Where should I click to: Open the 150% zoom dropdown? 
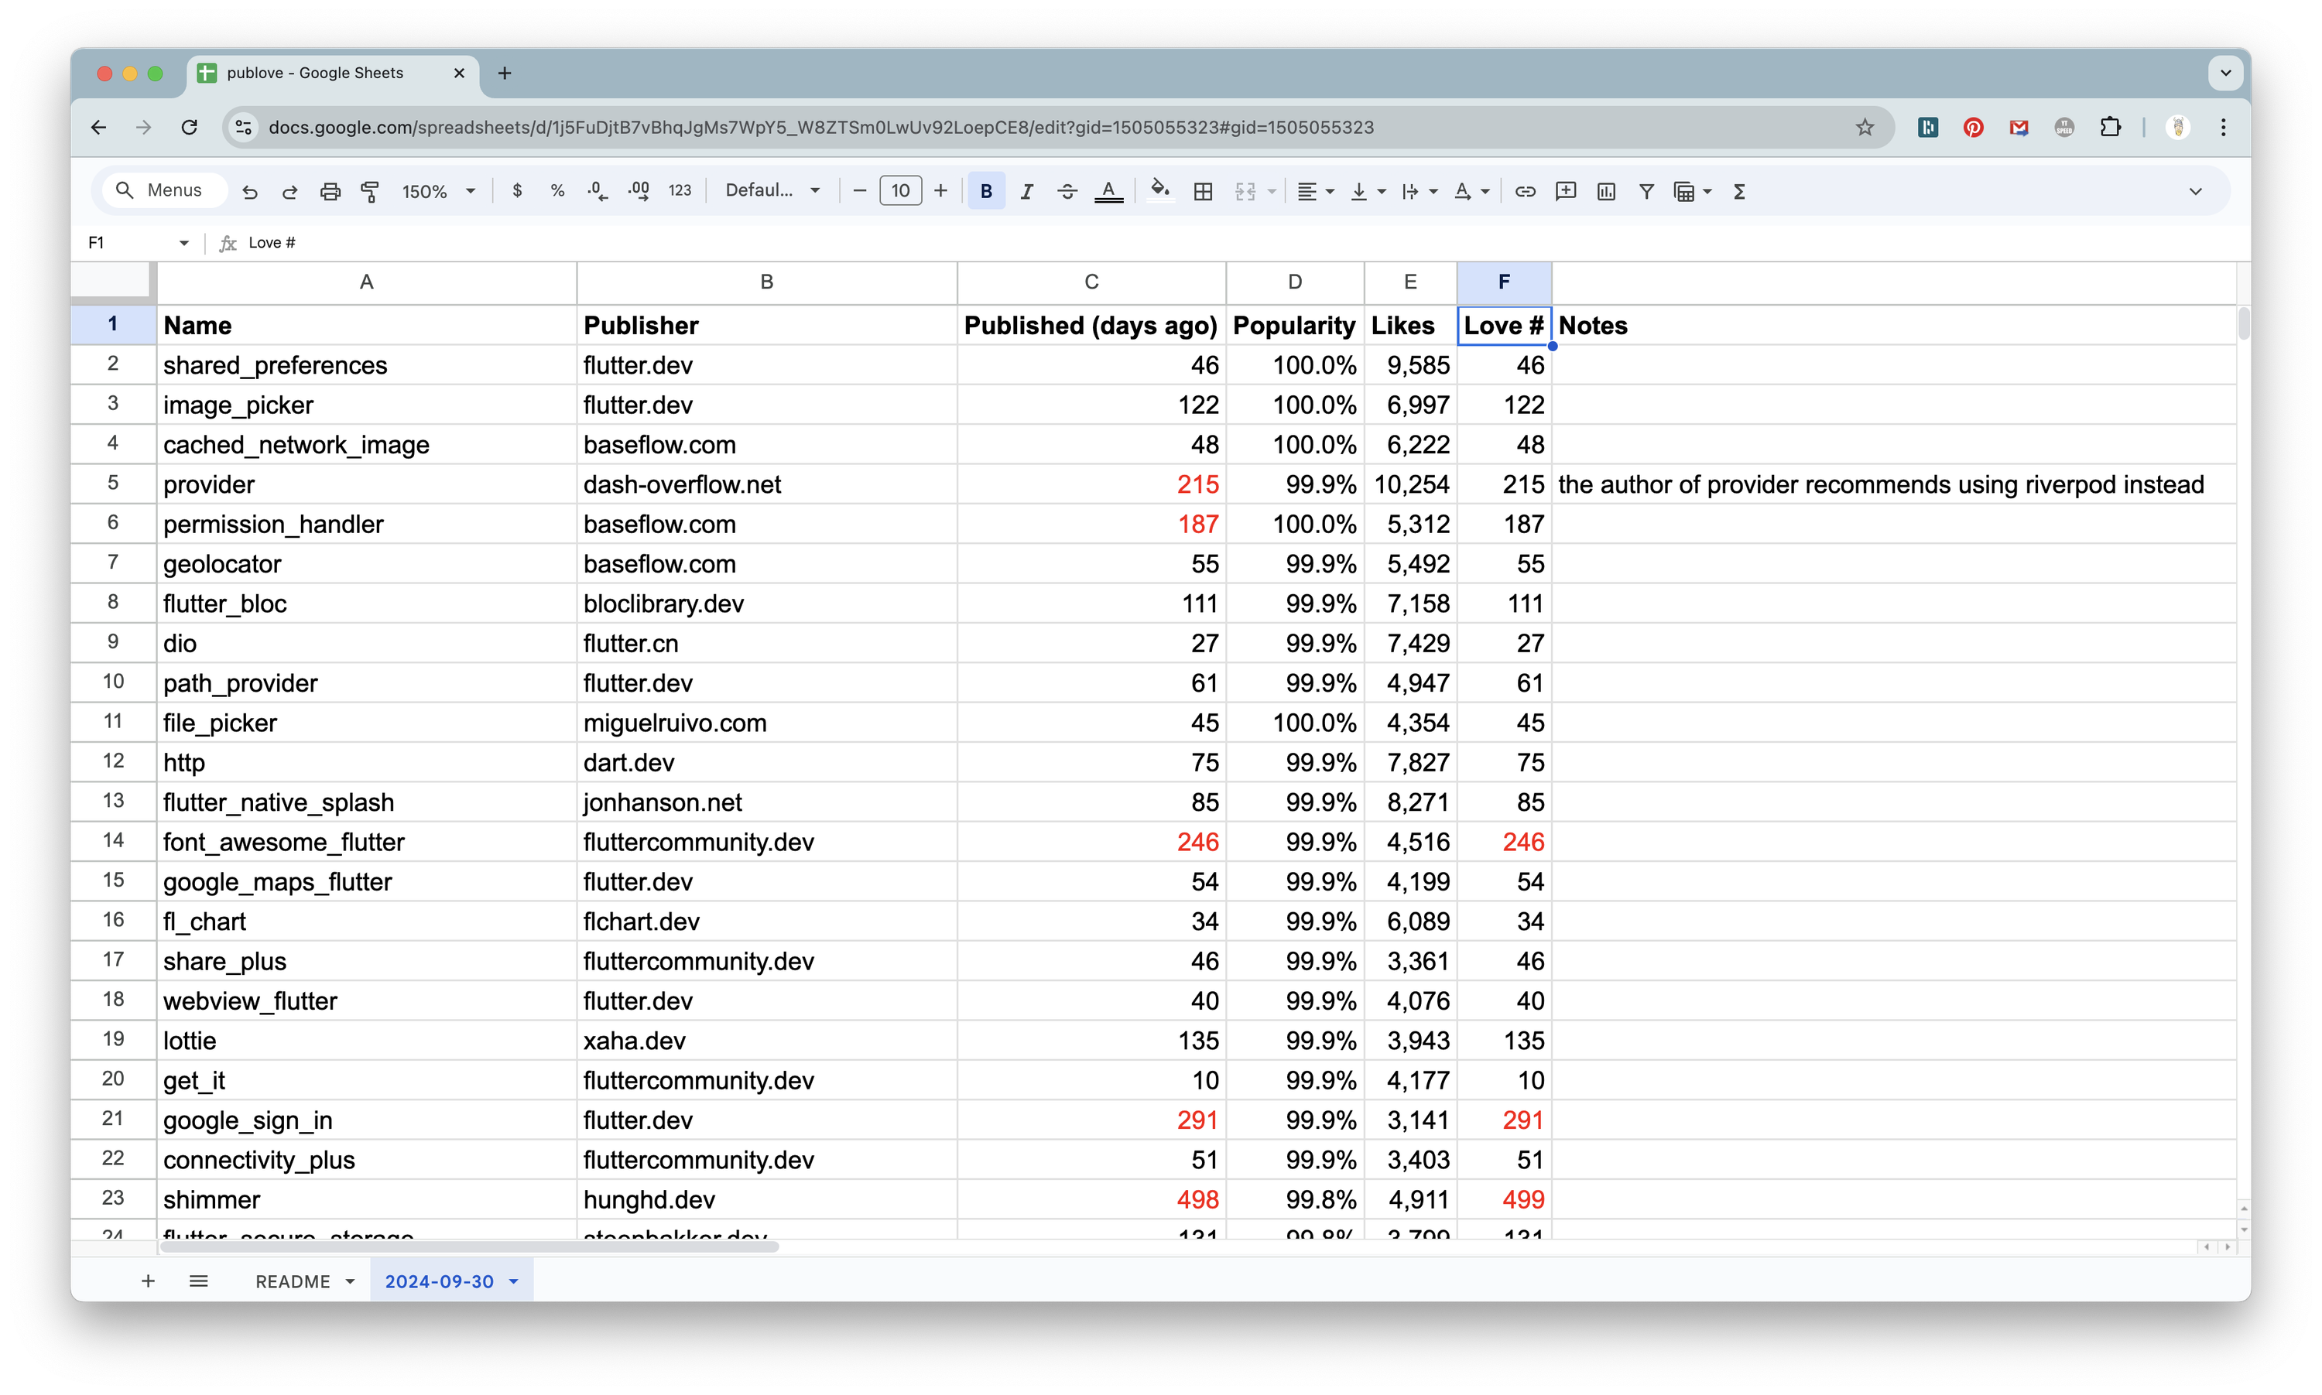(x=438, y=192)
